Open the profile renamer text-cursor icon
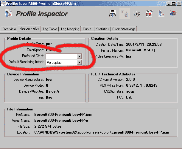The width and height of the screenshot is (182, 149). (113, 13)
